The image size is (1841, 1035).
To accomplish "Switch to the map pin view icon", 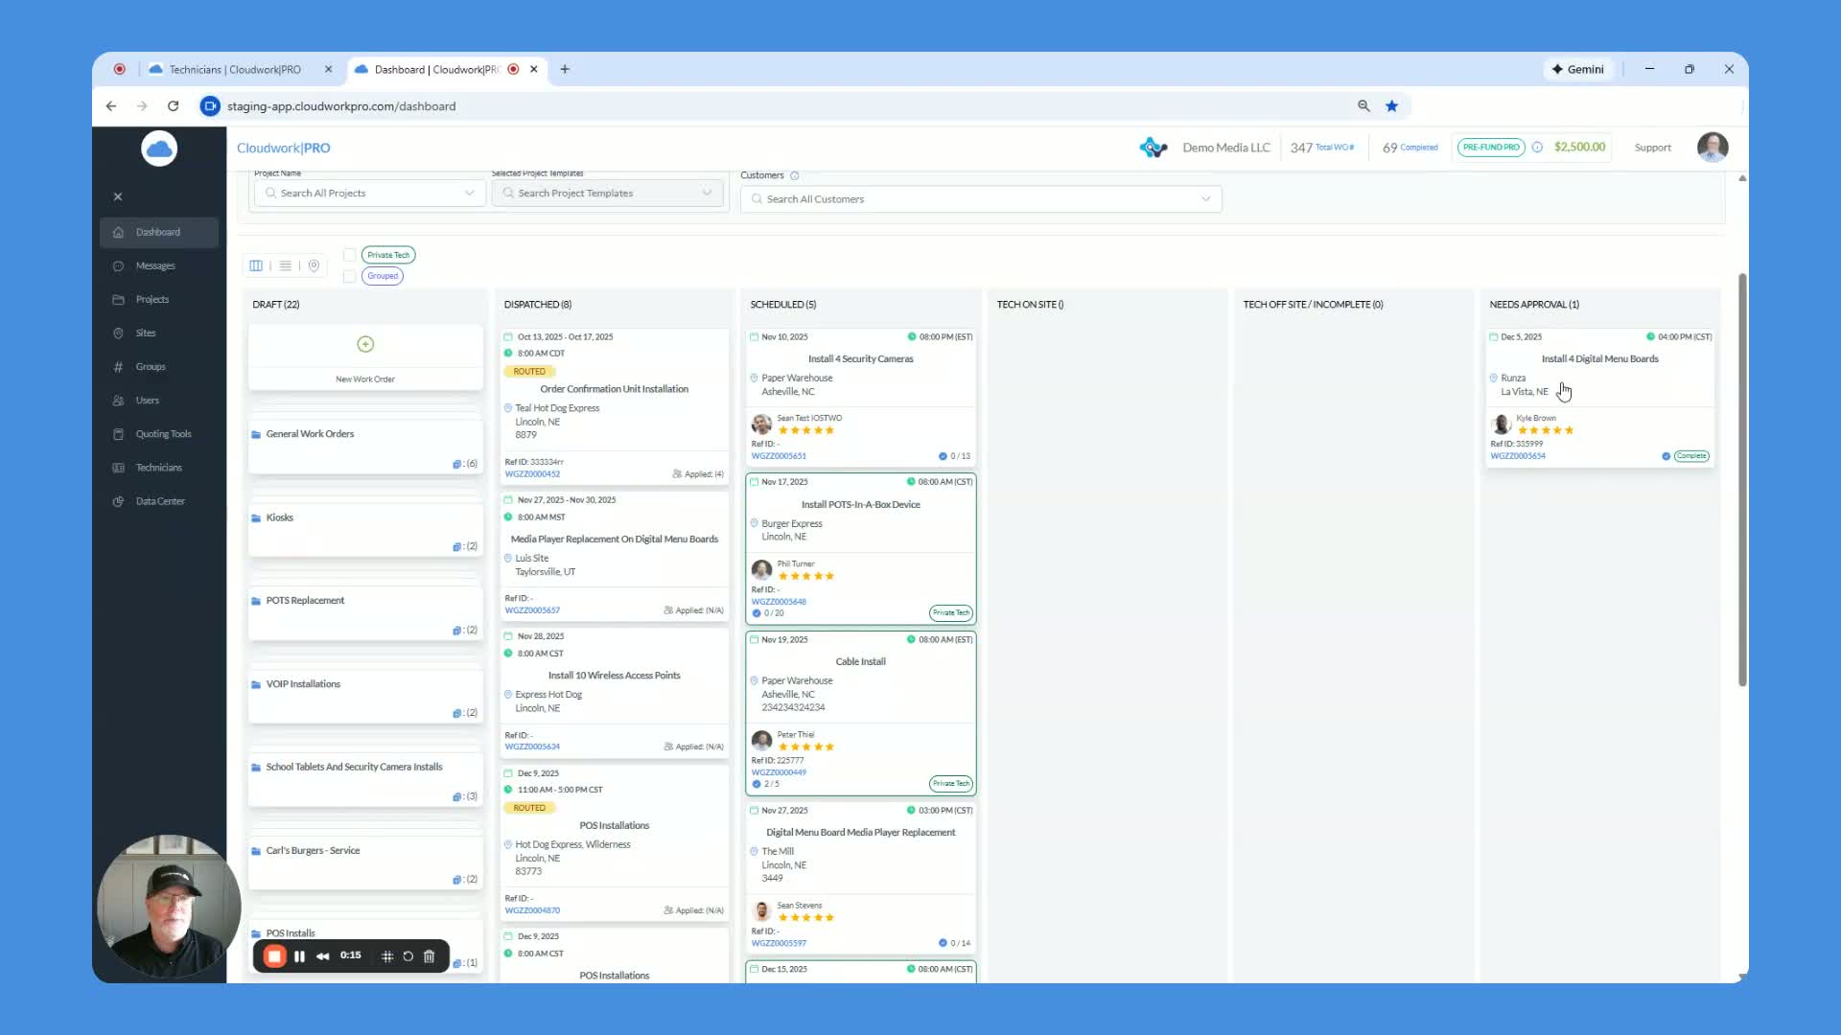I will click(x=314, y=265).
